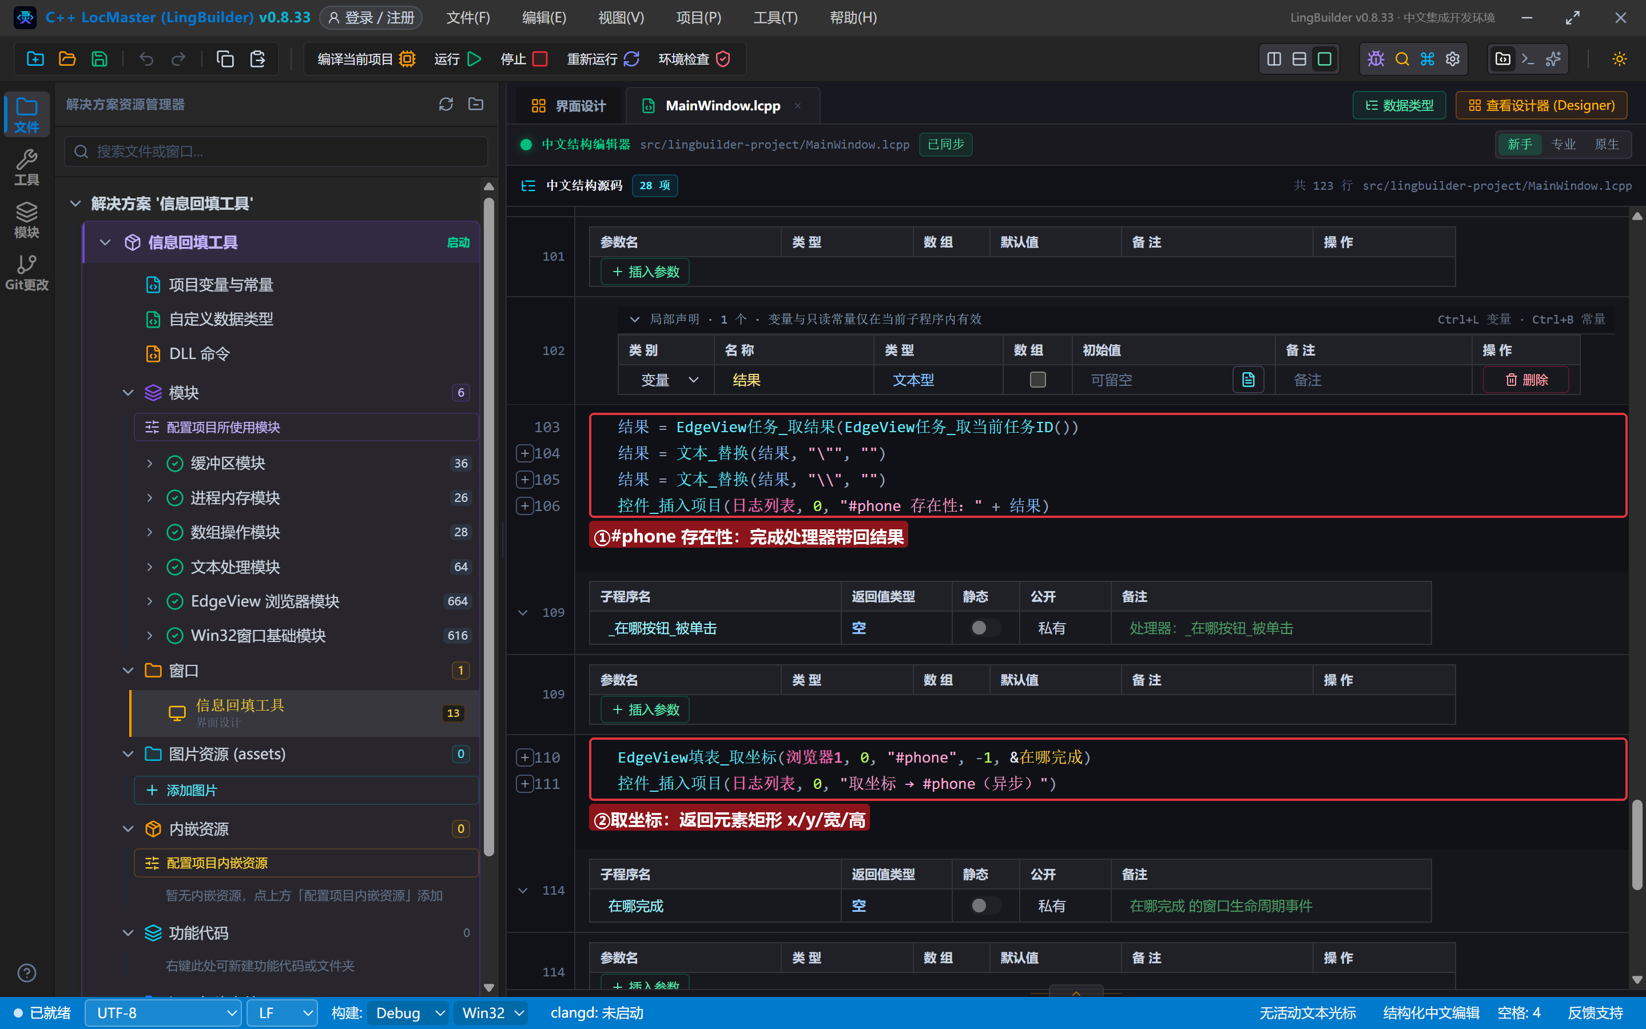Click the undo arrow icon
This screenshot has width=1646, height=1029.
[x=146, y=58]
